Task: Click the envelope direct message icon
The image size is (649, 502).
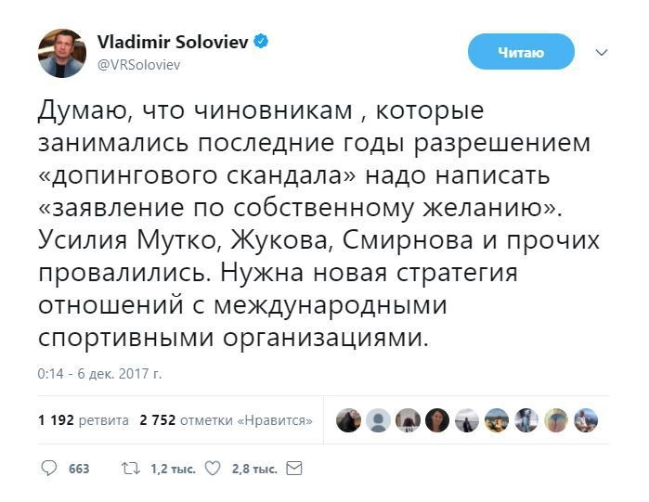Action: [294, 469]
